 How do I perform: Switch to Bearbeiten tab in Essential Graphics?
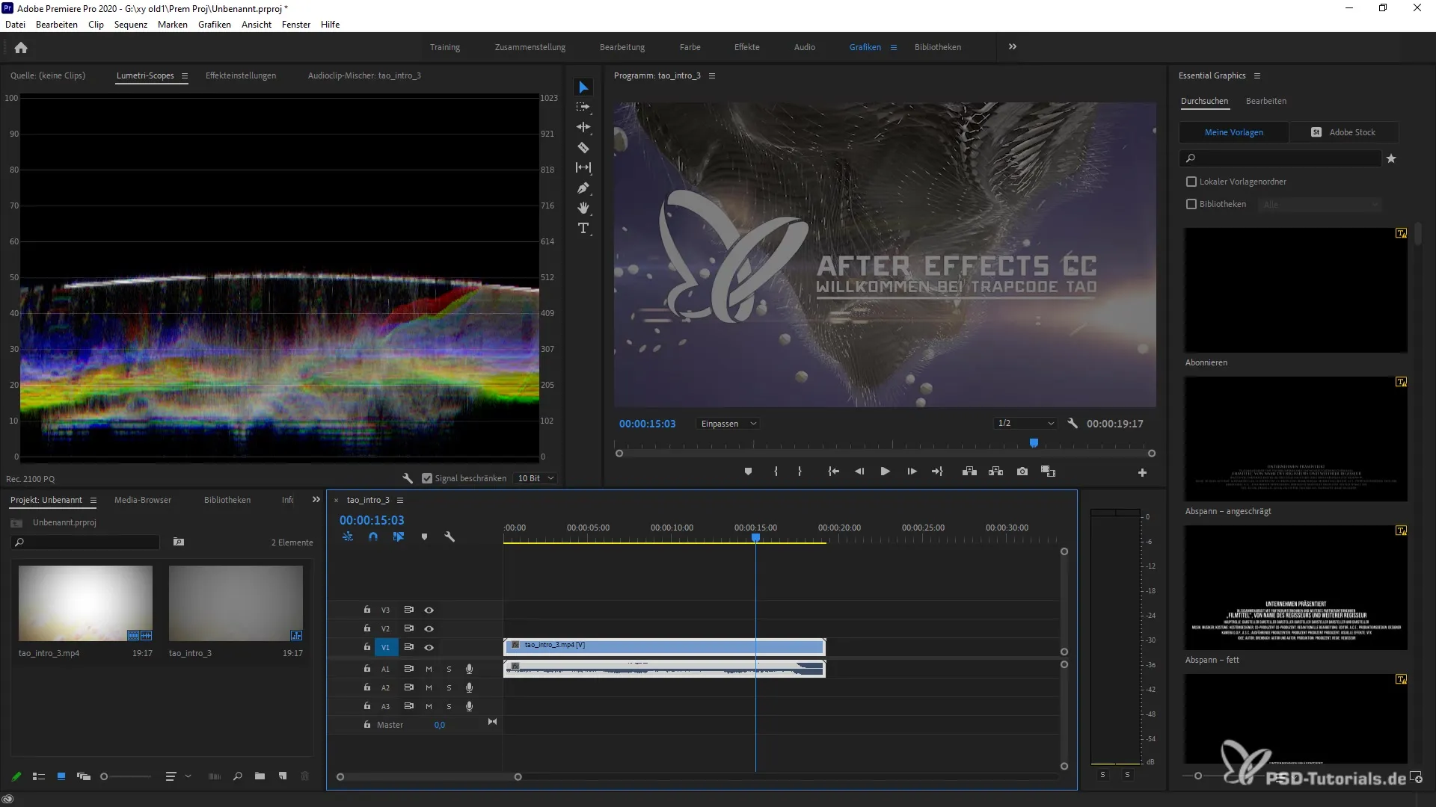pyautogui.click(x=1266, y=101)
